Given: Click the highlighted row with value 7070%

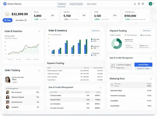Looking at the screenshot, I should point(75,100).
